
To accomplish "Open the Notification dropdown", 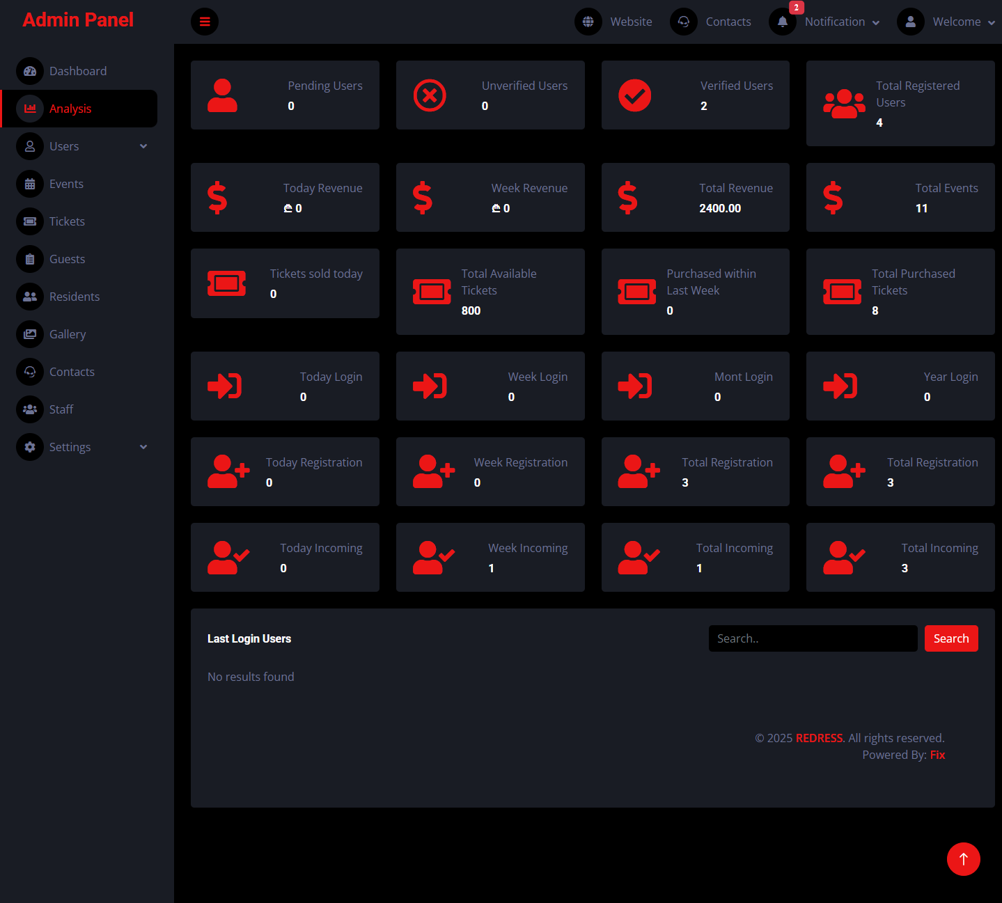I will pos(841,22).
